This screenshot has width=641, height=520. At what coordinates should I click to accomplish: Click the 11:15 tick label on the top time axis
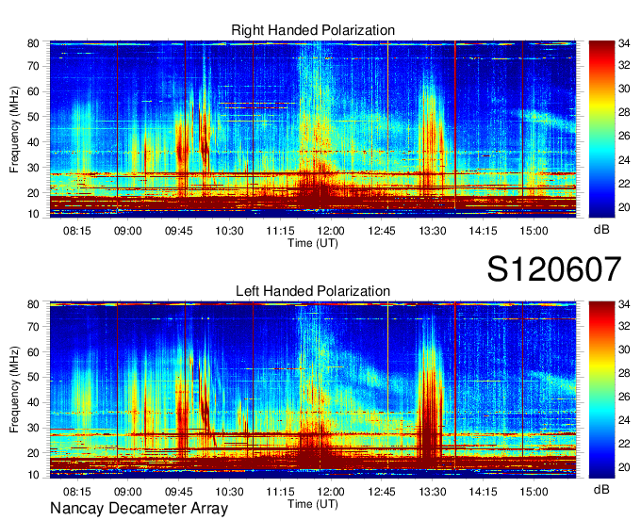tap(281, 231)
